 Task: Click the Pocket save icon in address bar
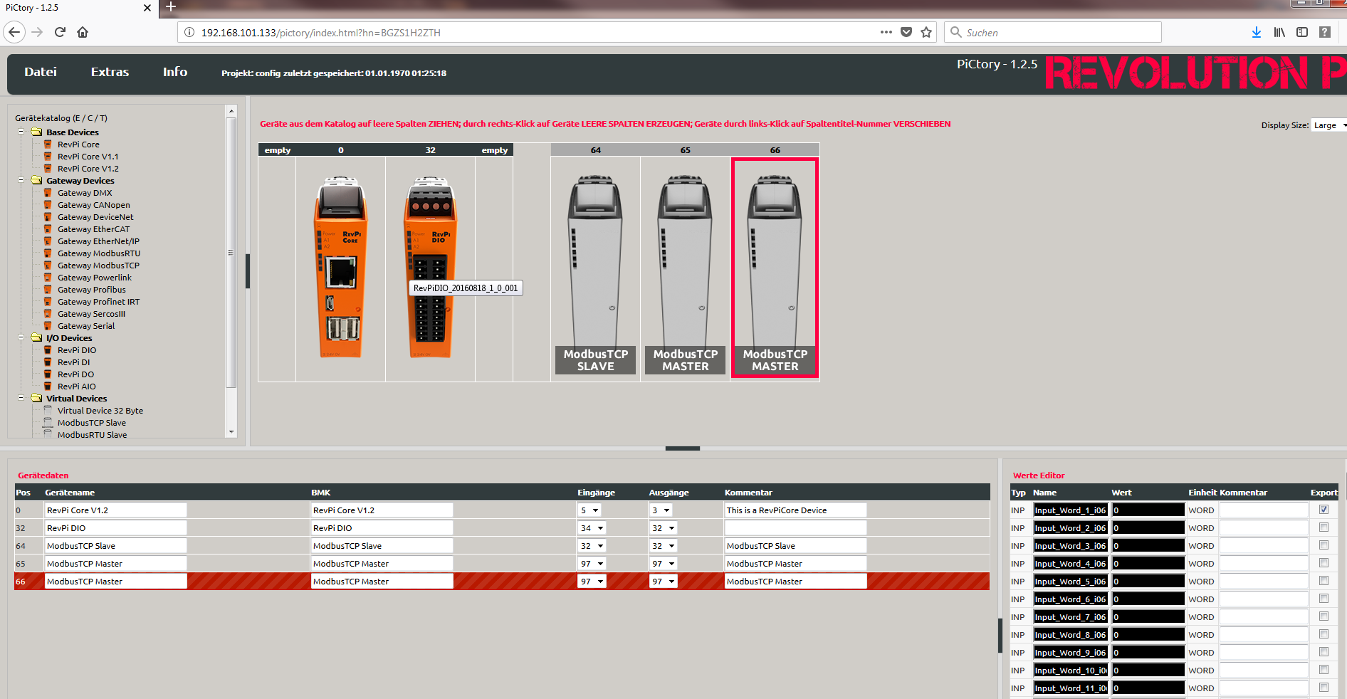[x=906, y=32]
